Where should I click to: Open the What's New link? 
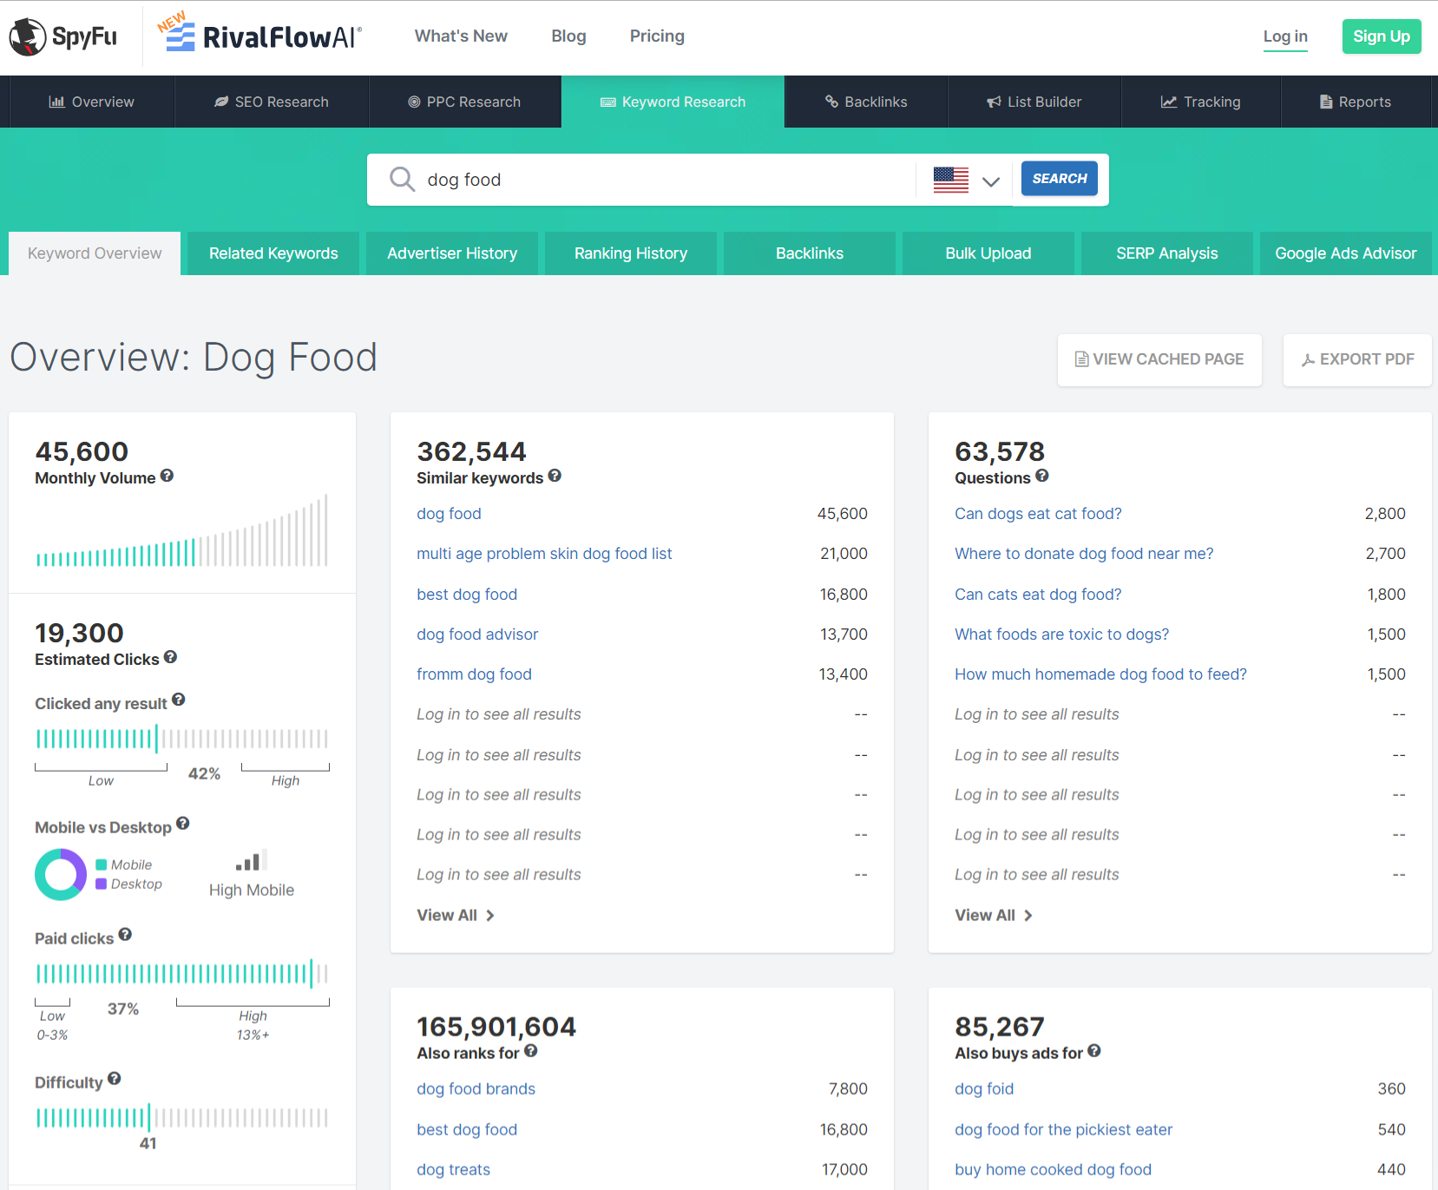click(x=461, y=36)
